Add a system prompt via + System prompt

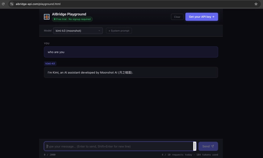119,31
